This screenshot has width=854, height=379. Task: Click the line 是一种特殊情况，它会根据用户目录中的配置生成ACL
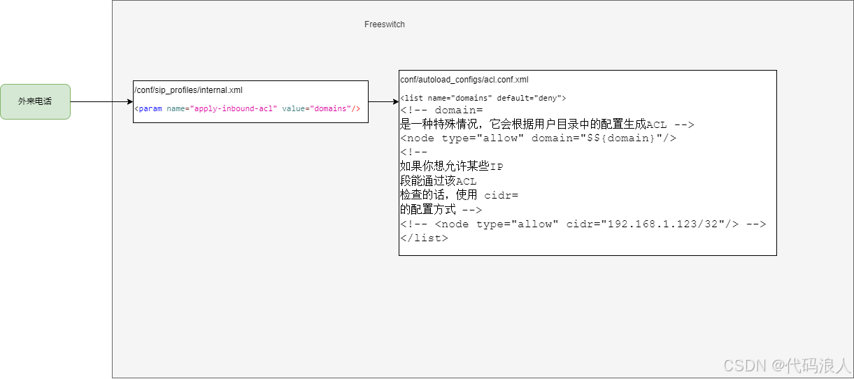point(547,124)
